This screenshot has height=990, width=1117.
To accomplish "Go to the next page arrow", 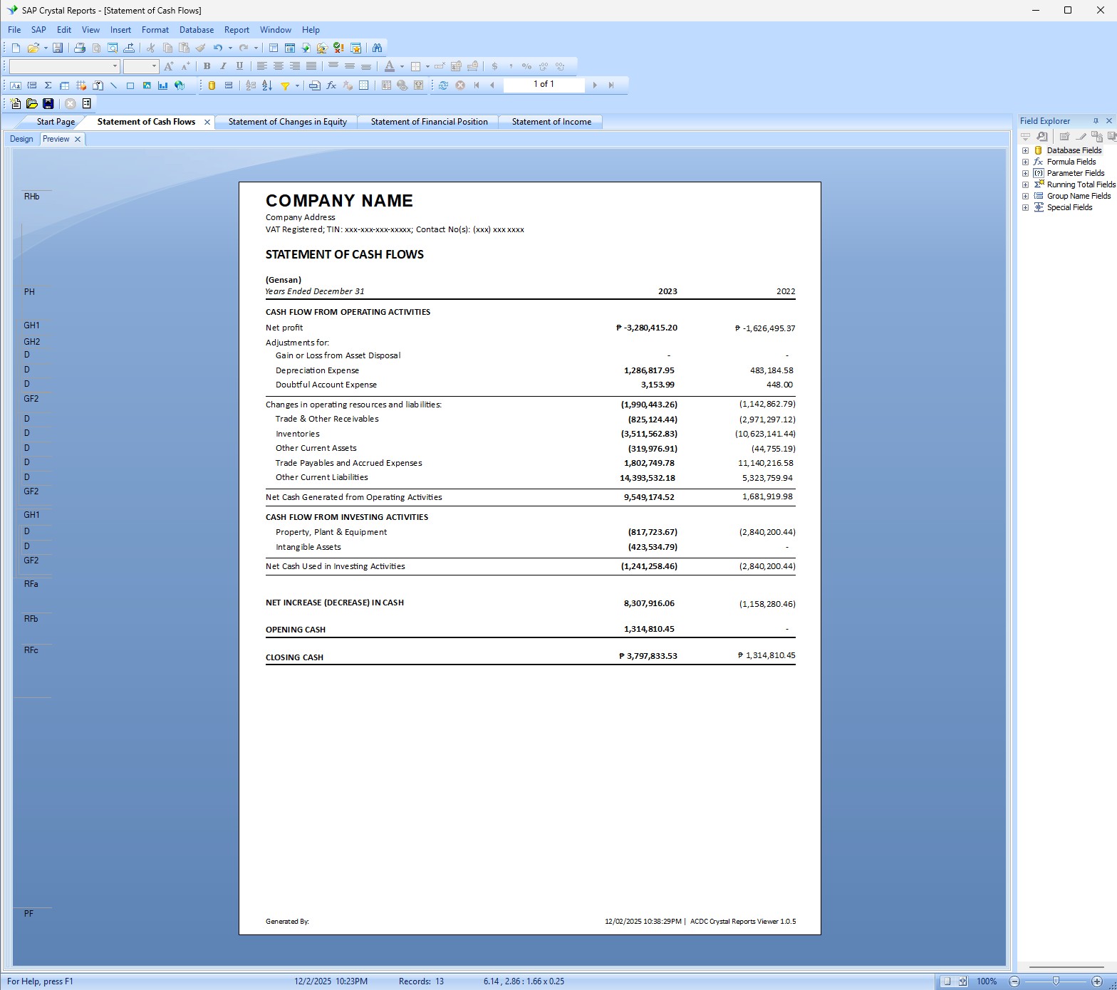I will click(595, 85).
